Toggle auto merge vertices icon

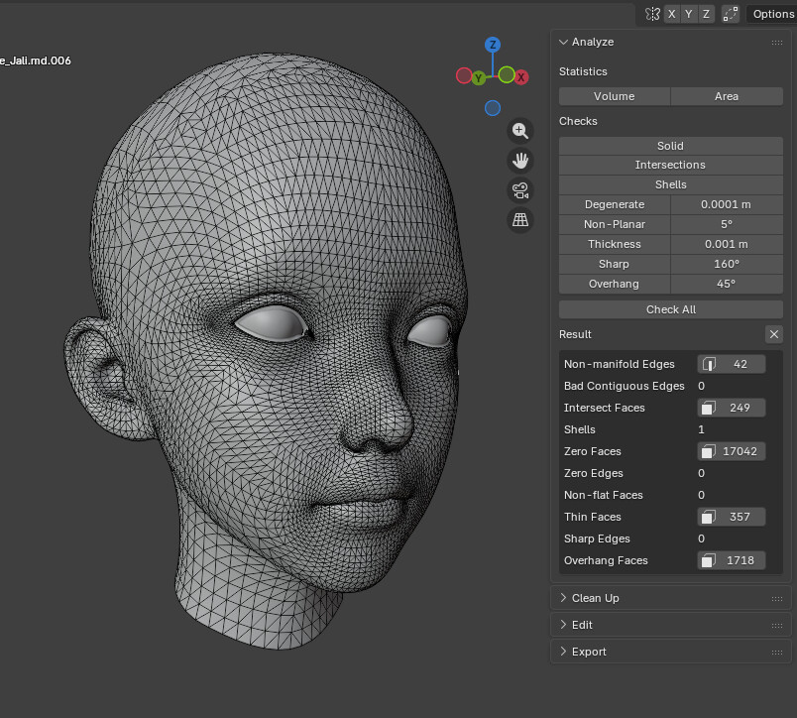pyautogui.click(x=731, y=14)
